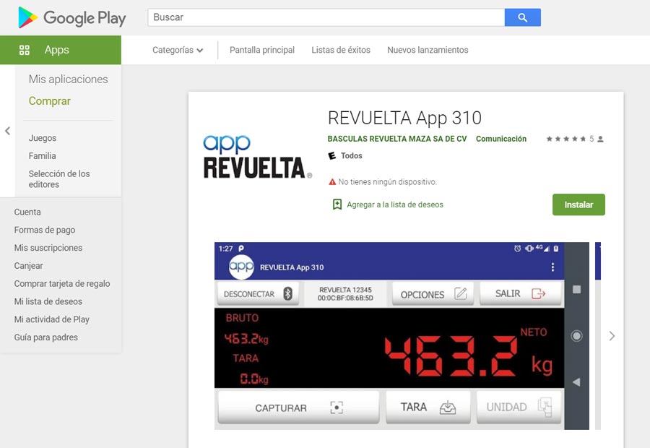The height and width of the screenshot is (448, 650).
Task: Click into the Buscar search field
Action: click(326, 17)
